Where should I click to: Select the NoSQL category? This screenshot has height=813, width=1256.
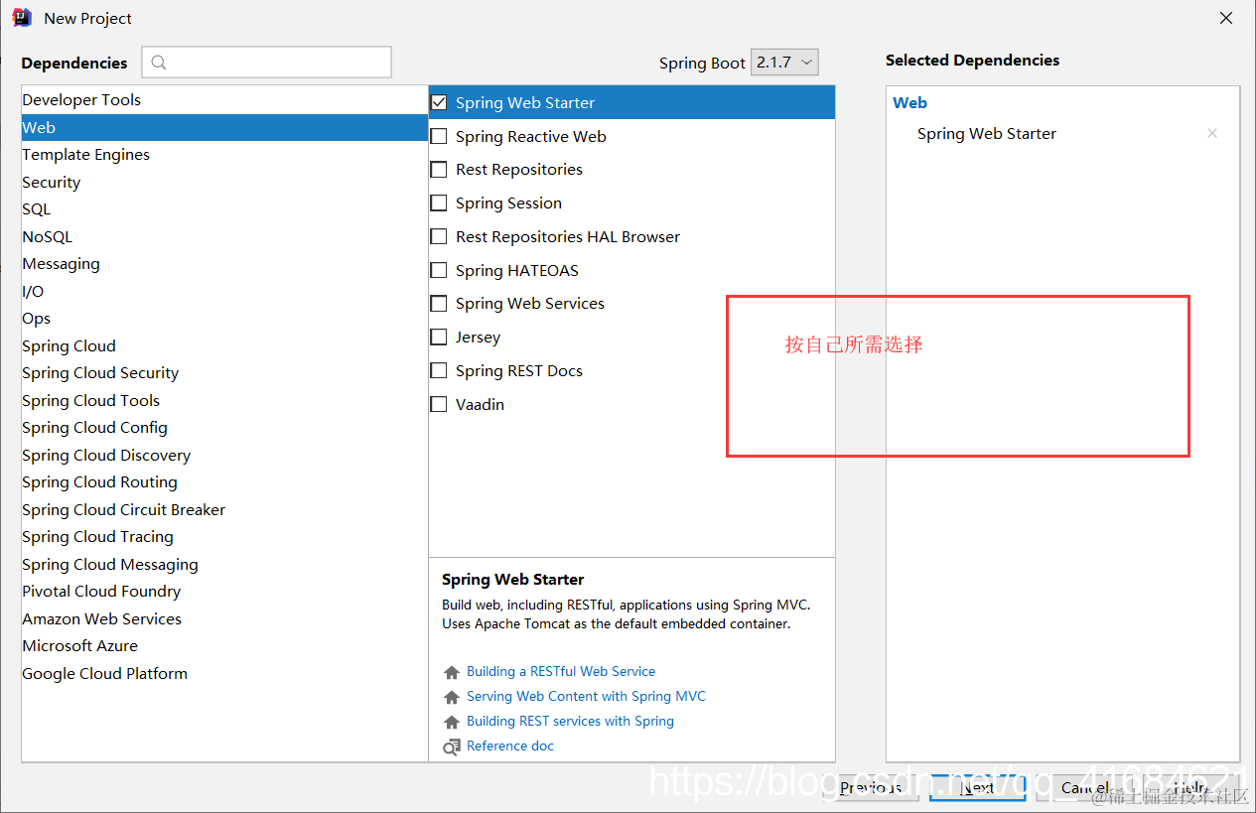coord(224,236)
